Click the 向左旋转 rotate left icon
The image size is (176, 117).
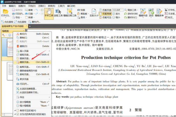[x=3, y=22]
